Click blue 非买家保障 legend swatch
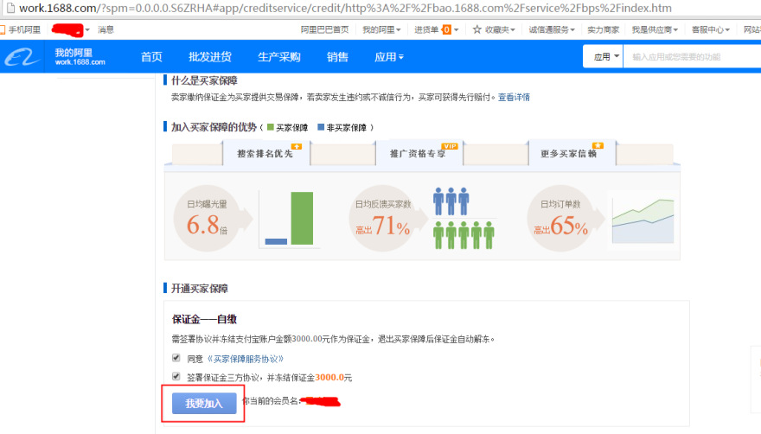The width and height of the screenshot is (761, 434). tap(321, 127)
